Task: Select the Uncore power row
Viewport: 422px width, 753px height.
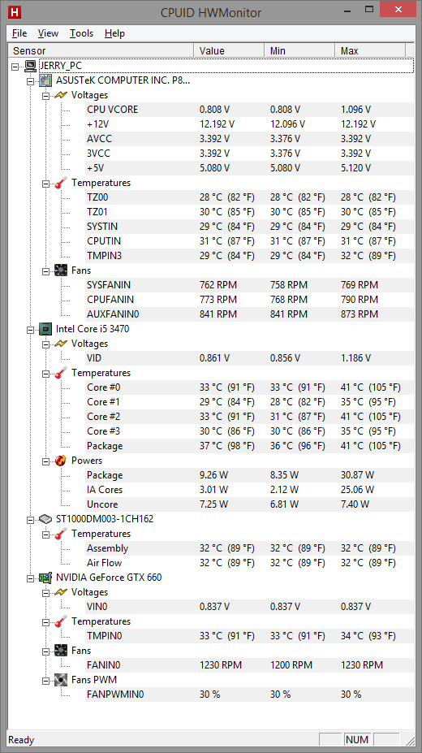Action: coord(249,504)
